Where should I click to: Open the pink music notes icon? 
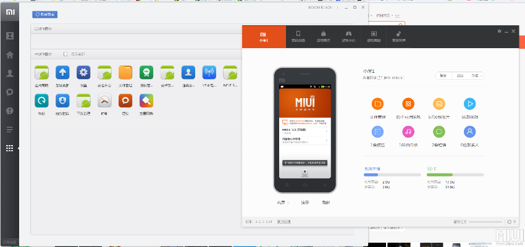coord(408,132)
